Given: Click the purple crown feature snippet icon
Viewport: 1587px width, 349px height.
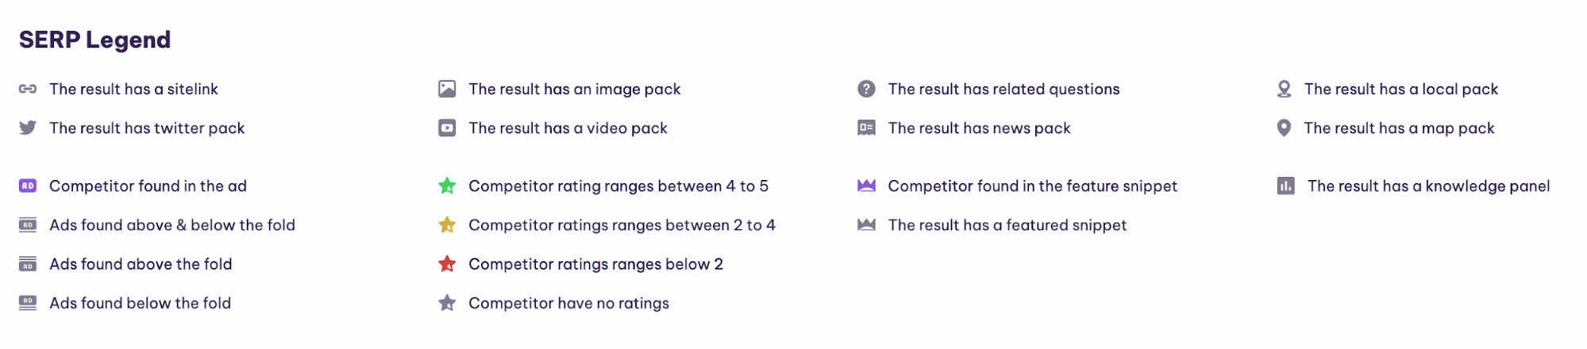Looking at the screenshot, I should point(866,186).
